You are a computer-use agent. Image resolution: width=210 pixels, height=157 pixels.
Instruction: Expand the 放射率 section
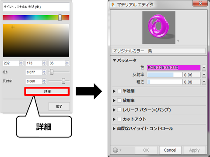[114, 101]
